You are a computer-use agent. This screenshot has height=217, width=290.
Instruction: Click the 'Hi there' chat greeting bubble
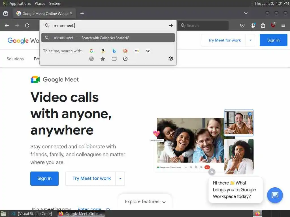[235, 190]
